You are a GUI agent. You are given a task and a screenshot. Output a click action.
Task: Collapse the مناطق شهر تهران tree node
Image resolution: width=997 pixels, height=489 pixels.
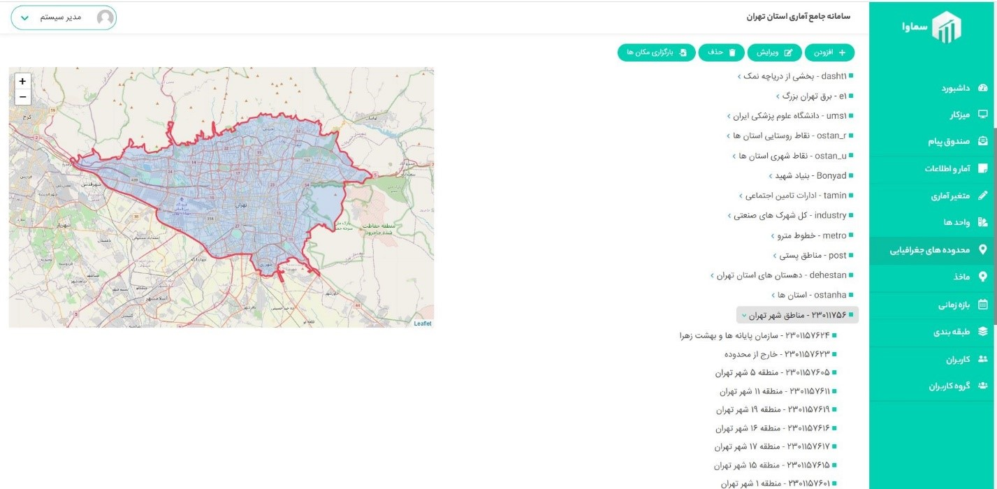coord(744,316)
